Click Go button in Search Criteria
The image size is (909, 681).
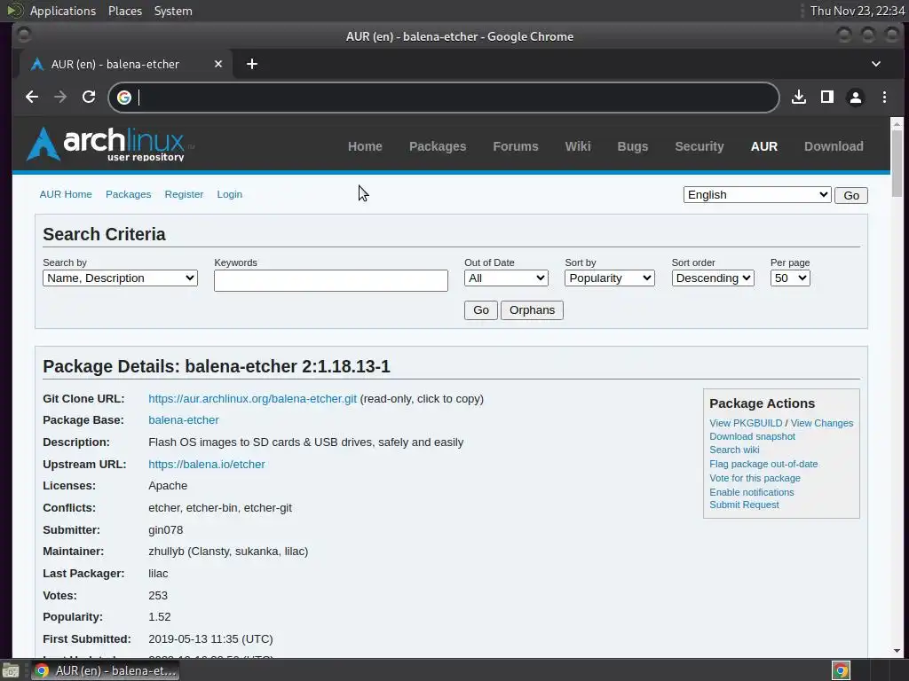(x=480, y=310)
